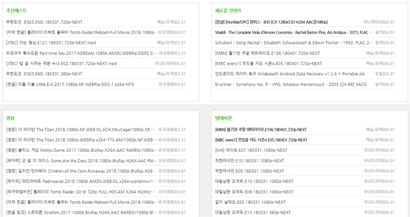Image resolution: width=410 pixels, height=217 pixels.
Task: Click 국내드라마 category beside 밥 잘 사주는 예쁜 누나
Action: pyautogui.click(x=164, y=64)
